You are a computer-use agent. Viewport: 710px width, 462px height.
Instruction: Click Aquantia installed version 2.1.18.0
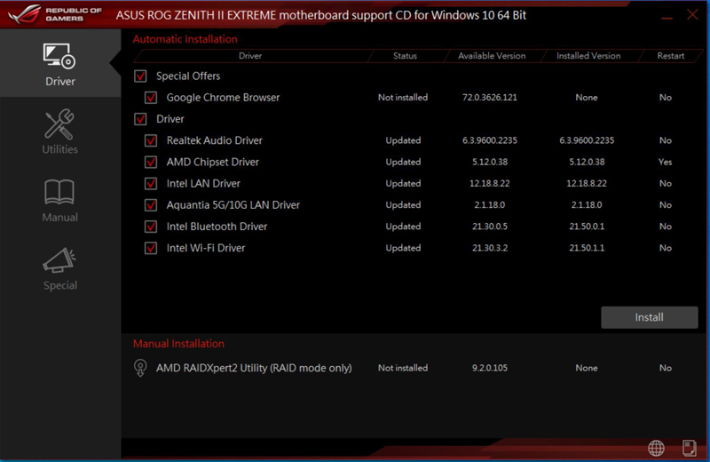click(x=587, y=205)
